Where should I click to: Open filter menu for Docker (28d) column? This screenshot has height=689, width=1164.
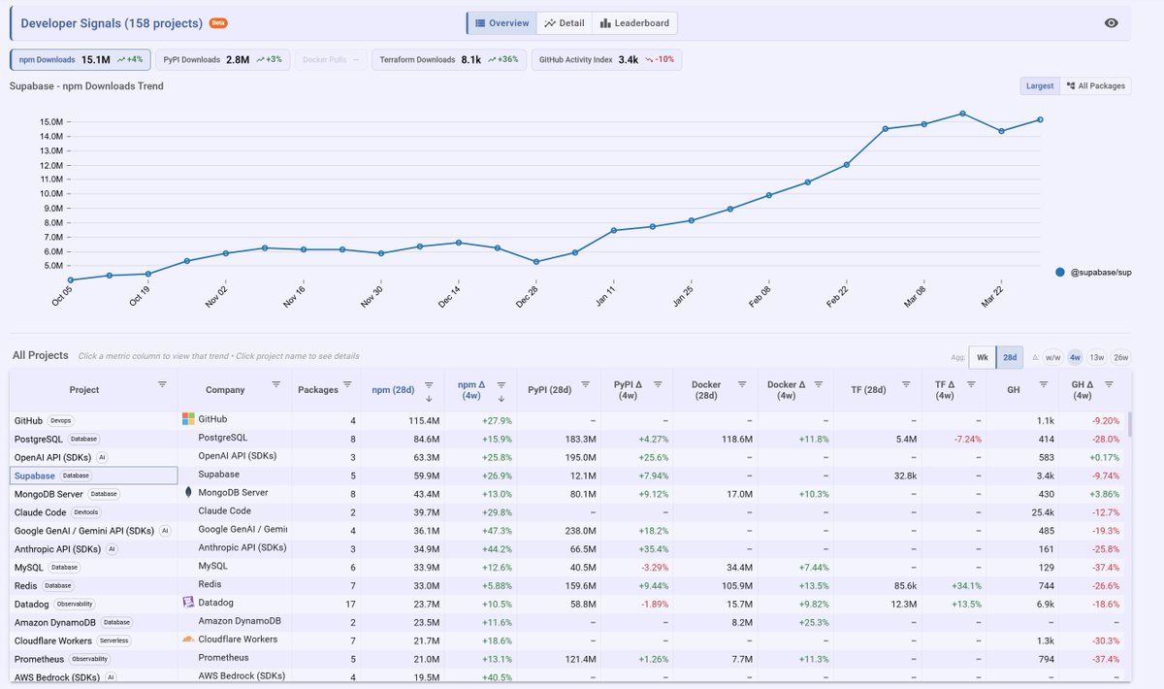pos(740,384)
